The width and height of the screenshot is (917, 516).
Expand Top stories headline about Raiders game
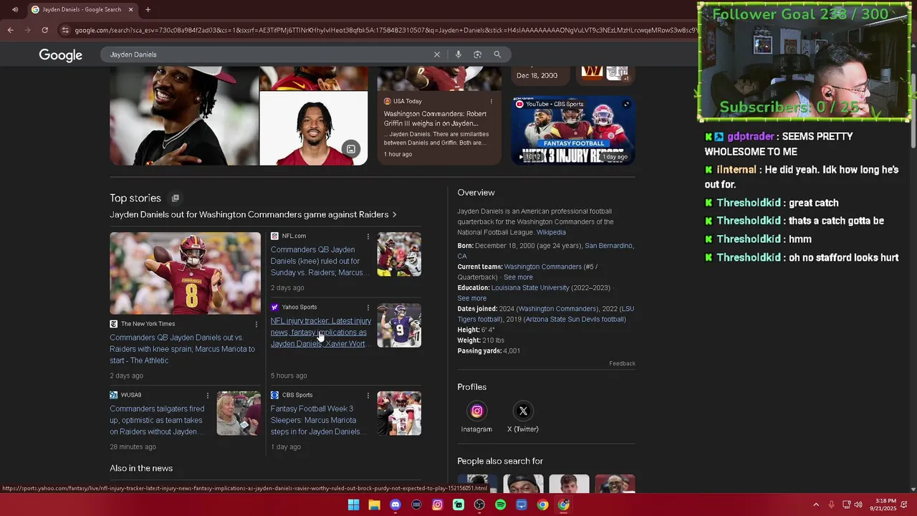tap(253, 214)
